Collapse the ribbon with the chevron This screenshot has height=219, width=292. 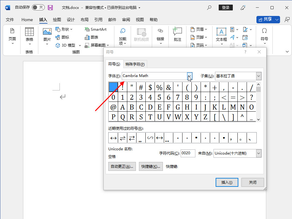287,52
